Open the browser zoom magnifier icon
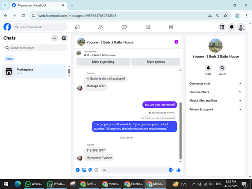252x189 pixels. click(x=217, y=16)
